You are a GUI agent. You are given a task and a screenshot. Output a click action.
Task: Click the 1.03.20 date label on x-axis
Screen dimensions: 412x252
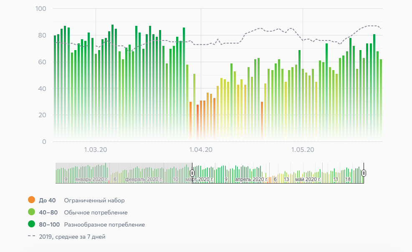[96, 150]
